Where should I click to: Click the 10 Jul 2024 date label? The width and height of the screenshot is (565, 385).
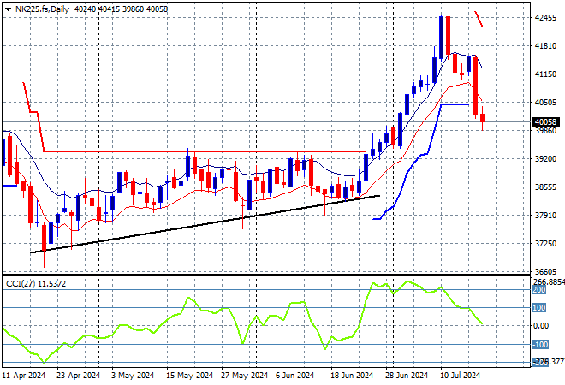pos(461,376)
